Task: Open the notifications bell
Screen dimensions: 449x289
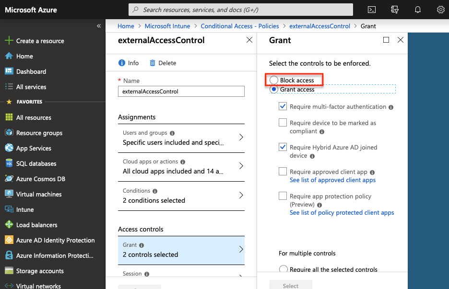Action: [418, 10]
